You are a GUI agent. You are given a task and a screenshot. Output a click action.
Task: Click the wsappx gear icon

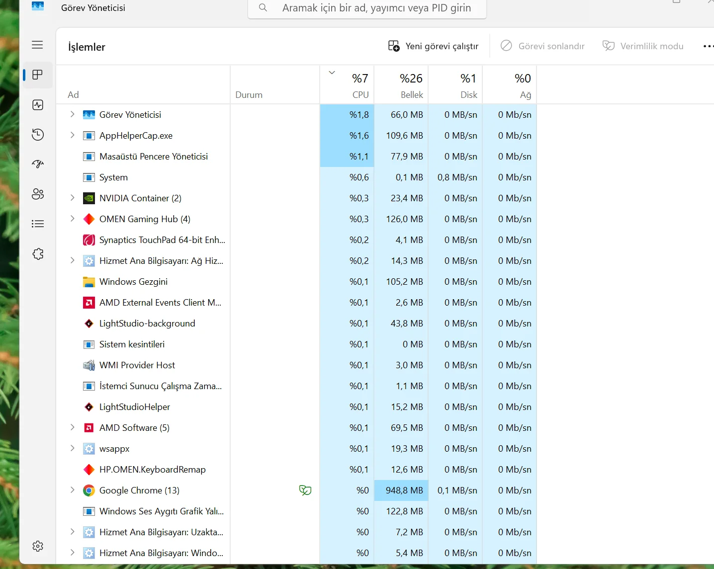[89, 449]
